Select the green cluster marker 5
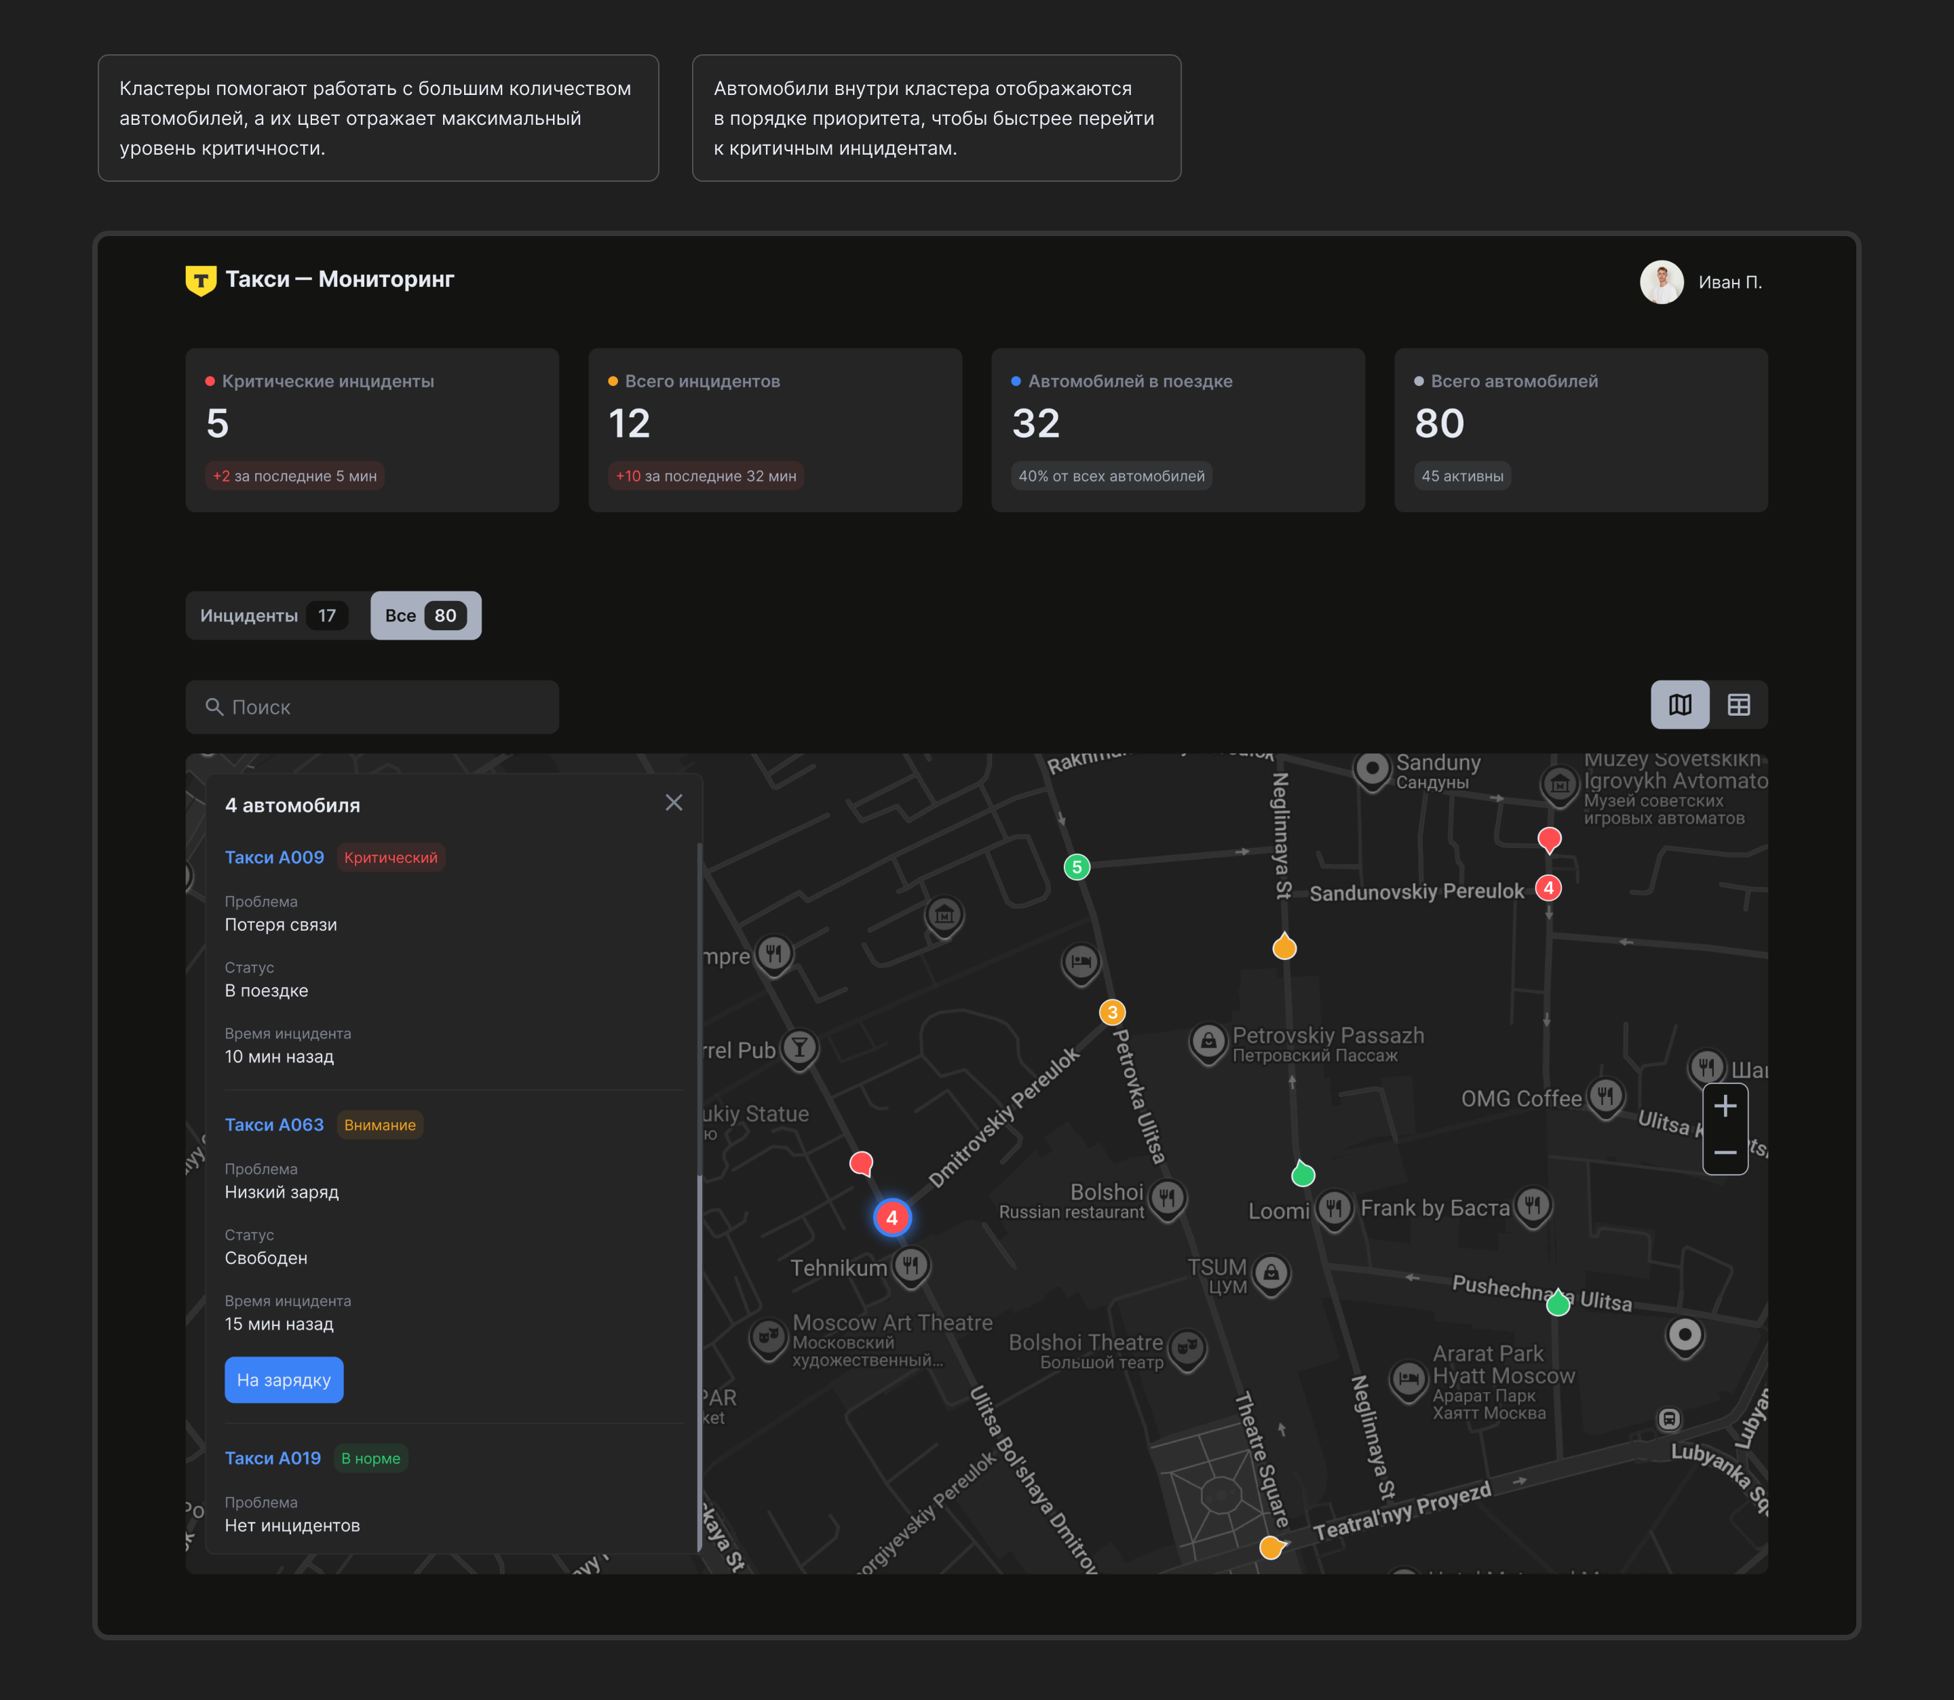The image size is (1954, 1700). click(1077, 866)
